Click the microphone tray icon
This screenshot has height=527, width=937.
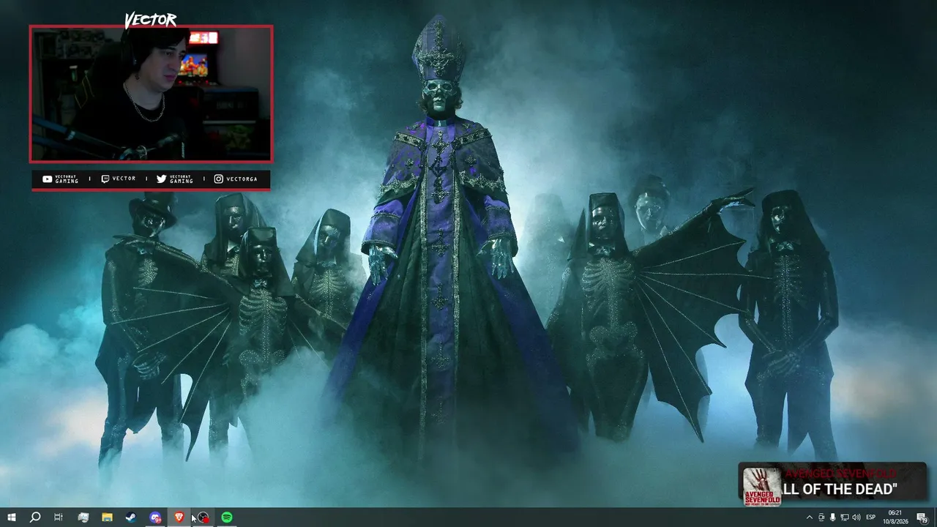point(833,517)
